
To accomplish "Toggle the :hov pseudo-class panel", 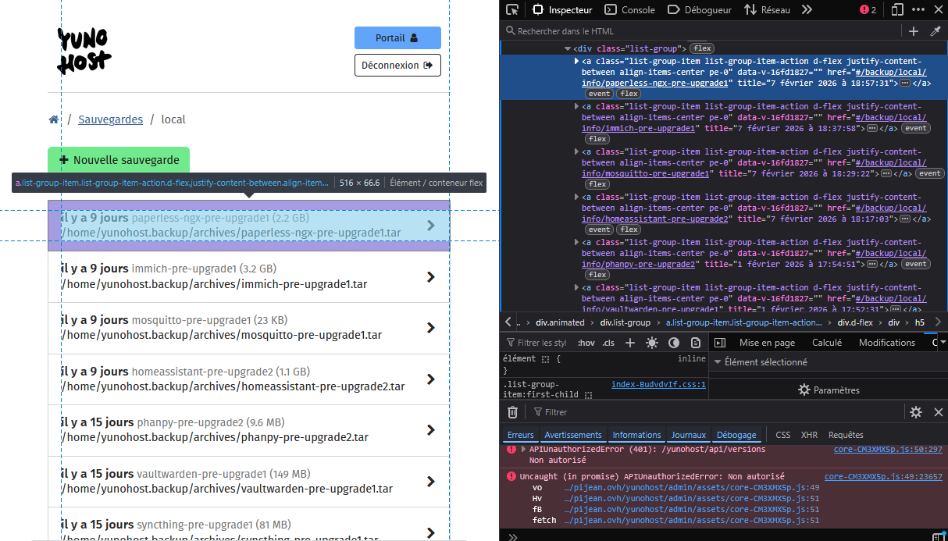I will (586, 343).
